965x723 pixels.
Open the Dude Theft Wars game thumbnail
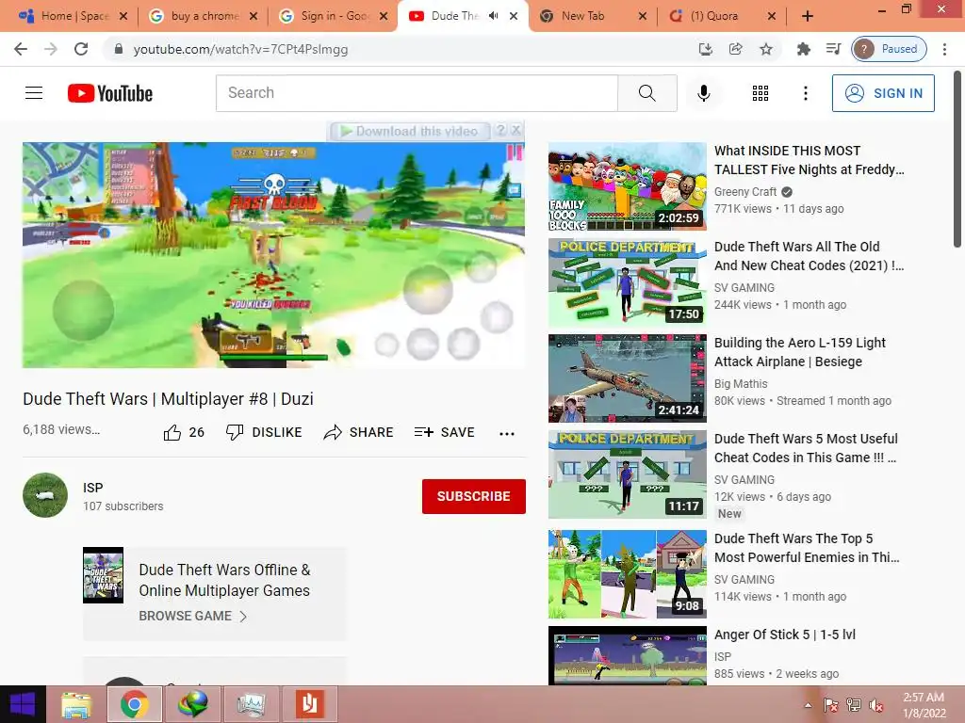tap(104, 575)
